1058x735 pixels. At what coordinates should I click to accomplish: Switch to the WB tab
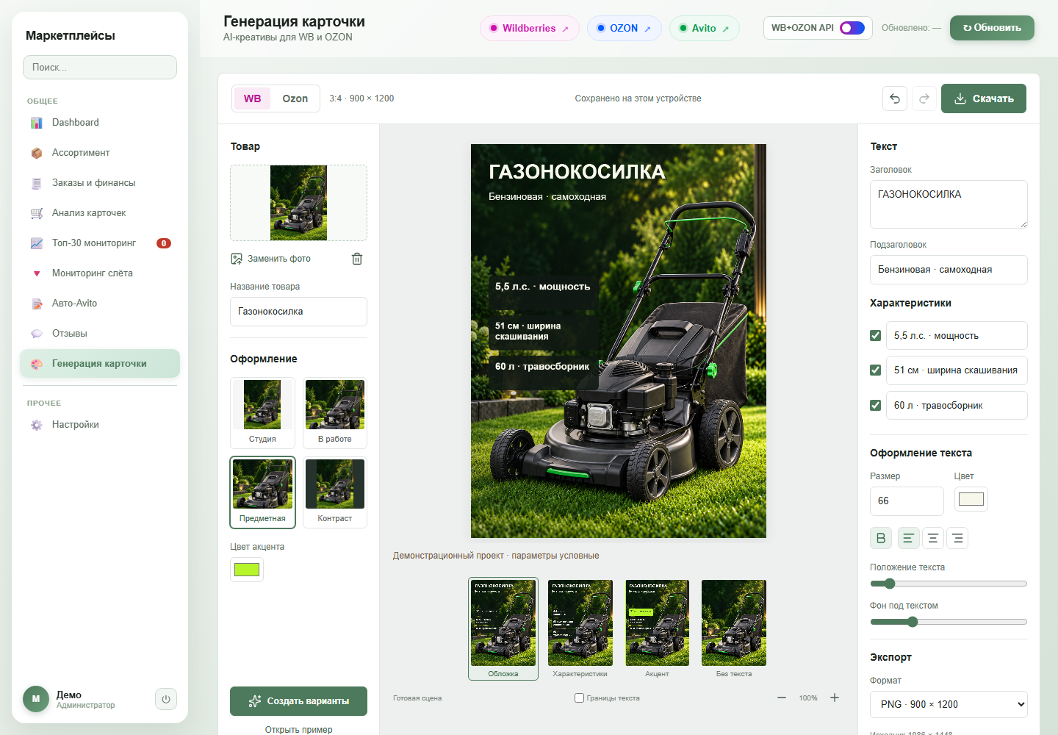(253, 98)
